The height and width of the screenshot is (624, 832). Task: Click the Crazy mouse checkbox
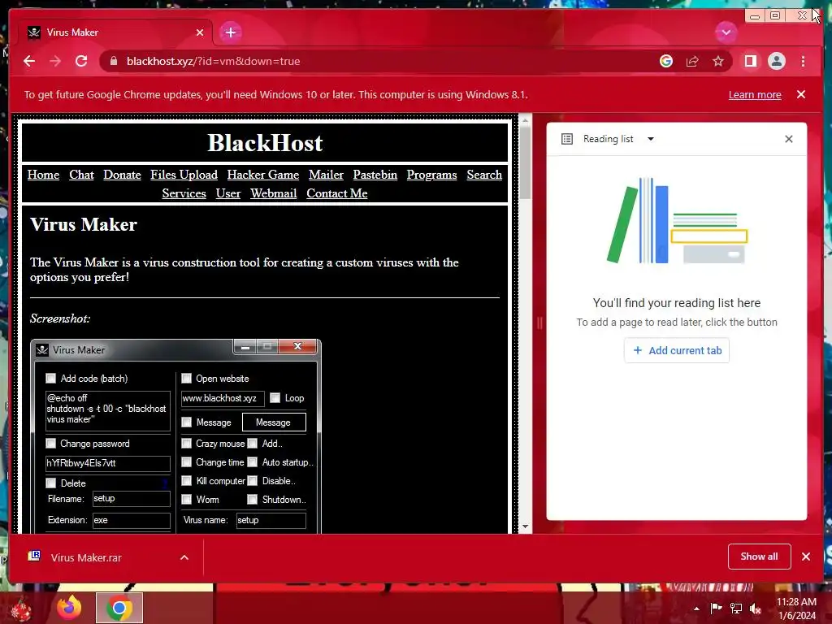click(x=186, y=443)
